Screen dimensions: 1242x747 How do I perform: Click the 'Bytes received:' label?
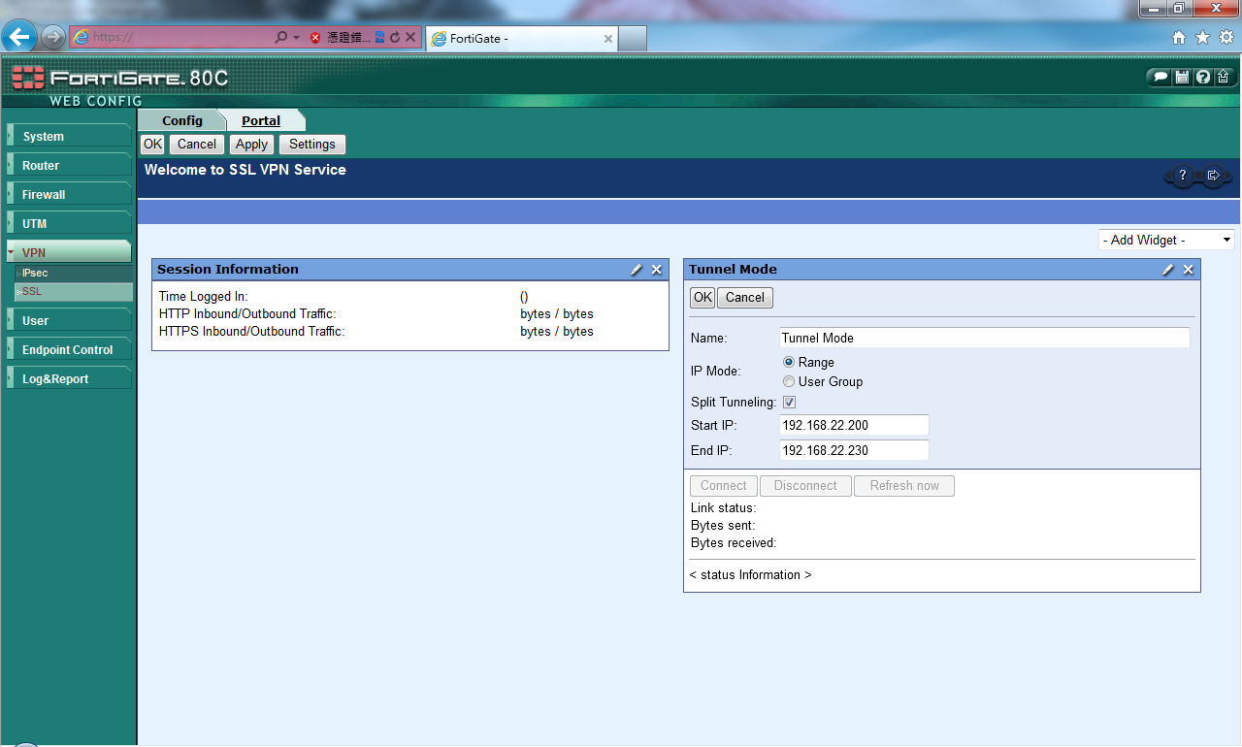734,543
